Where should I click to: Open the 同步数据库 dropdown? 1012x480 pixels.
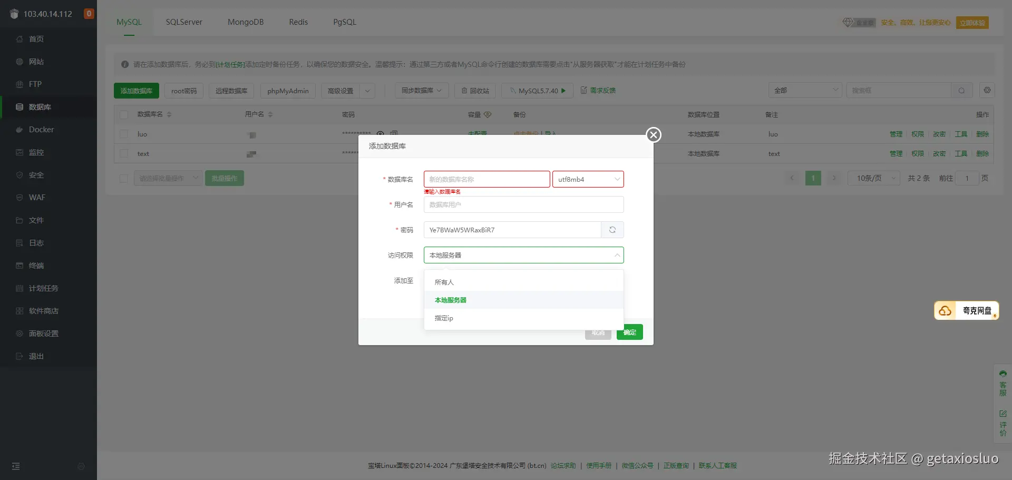click(422, 91)
